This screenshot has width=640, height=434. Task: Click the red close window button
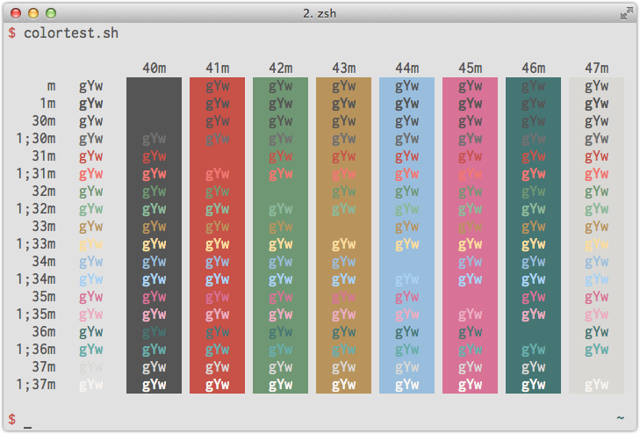[16, 13]
